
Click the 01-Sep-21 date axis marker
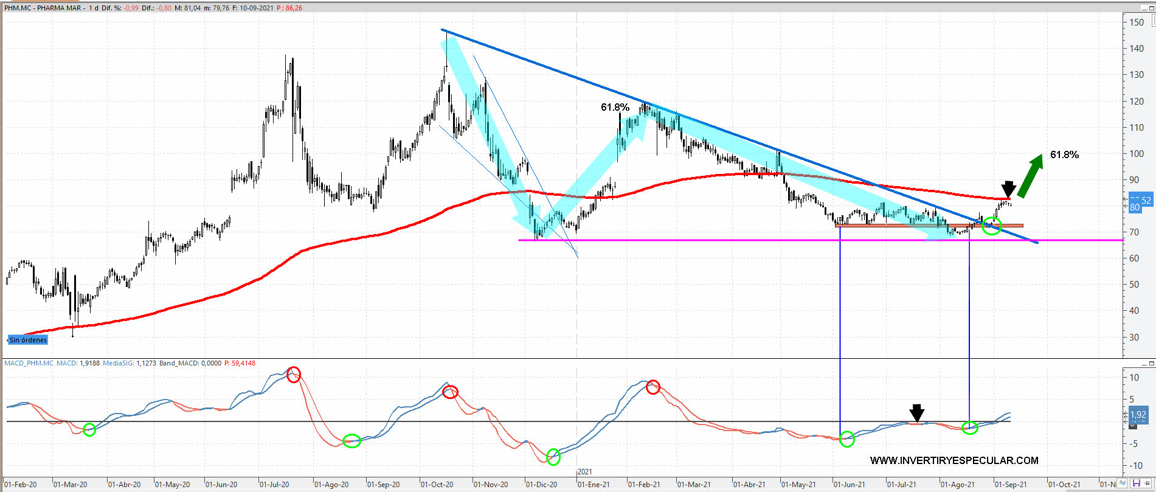(1009, 484)
